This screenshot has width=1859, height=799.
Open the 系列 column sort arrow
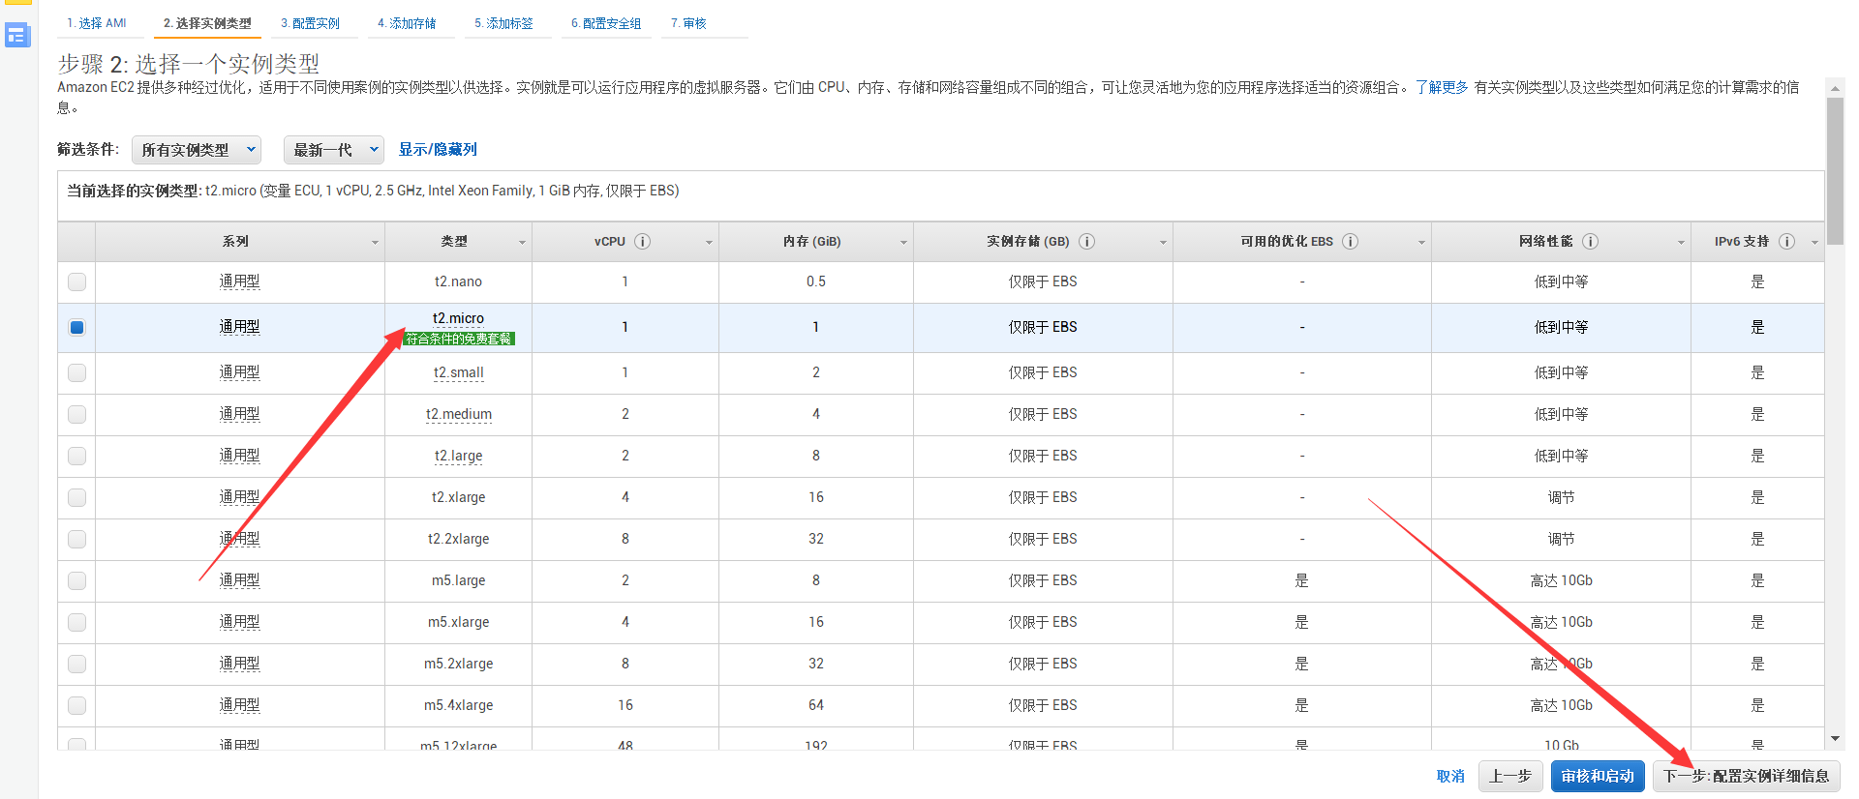(375, 243)
